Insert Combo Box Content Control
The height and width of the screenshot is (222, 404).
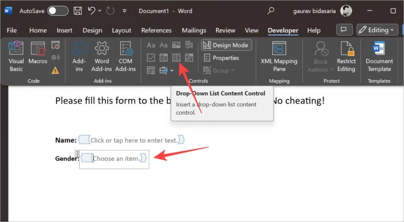[x=164, y=57]
